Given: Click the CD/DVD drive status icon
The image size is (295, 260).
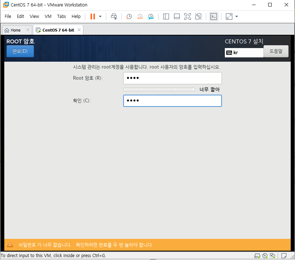Looking at the screenshot, I should pyautogui.click(x=265, y=256).
